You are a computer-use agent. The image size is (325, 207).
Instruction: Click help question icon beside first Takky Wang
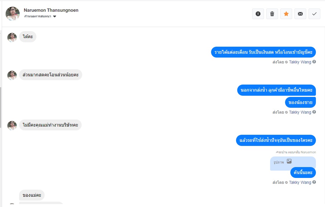tap(314, 62)
